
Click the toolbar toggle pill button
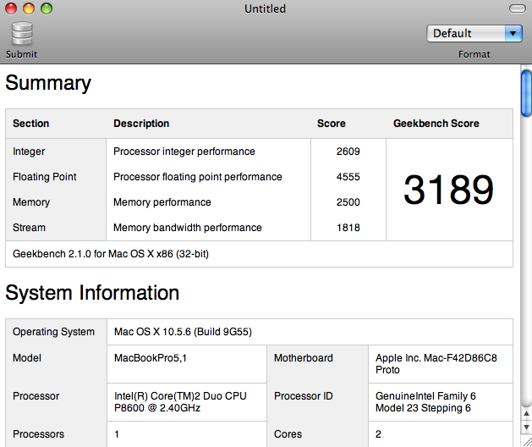tap(517, 8)
